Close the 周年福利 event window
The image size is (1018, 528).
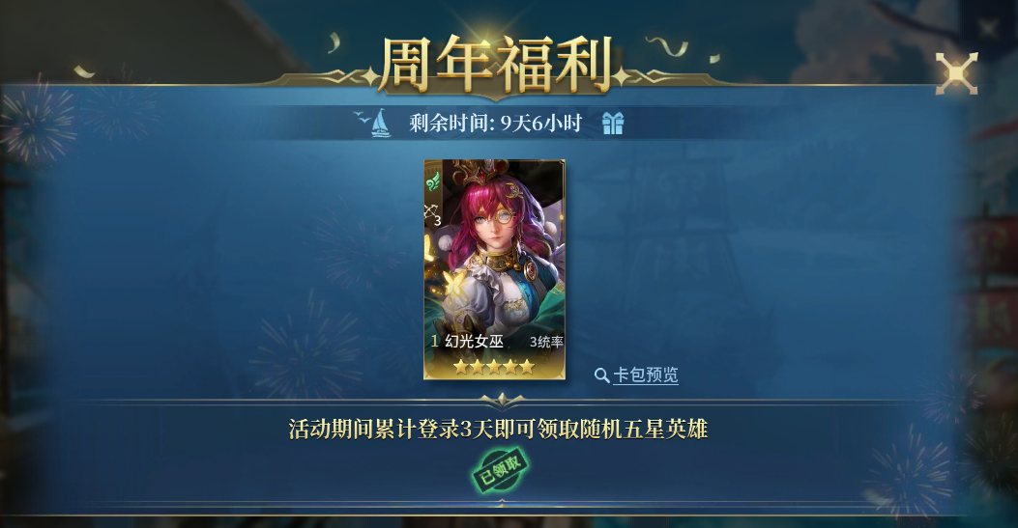pyautogui.click(x=956, y=73)
